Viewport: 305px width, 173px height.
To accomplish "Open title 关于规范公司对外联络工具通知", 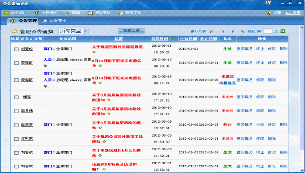I will tap(117, 139).
